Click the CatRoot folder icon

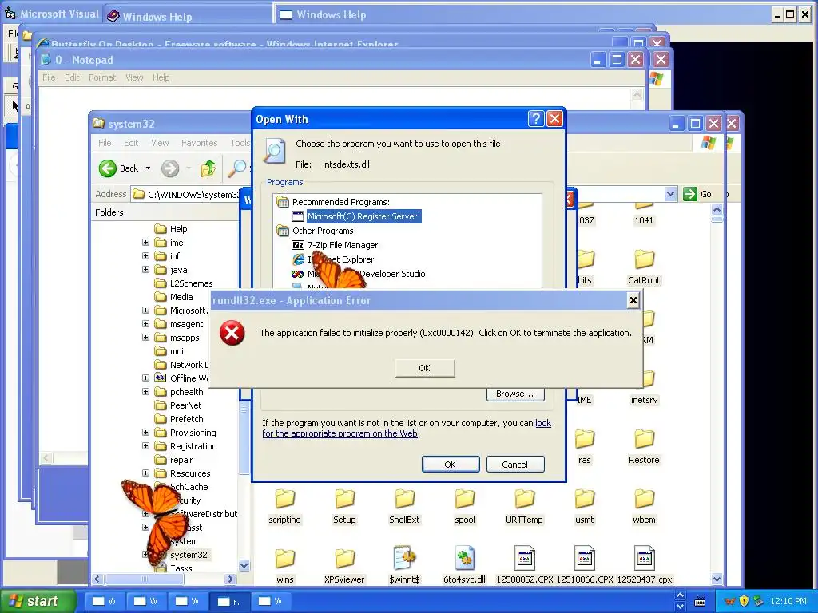coord(645,259)
